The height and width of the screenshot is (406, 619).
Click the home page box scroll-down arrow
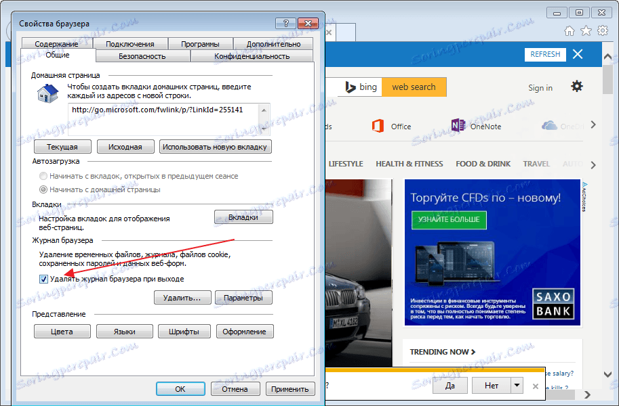pyautogui.click(x=264, y=129)
